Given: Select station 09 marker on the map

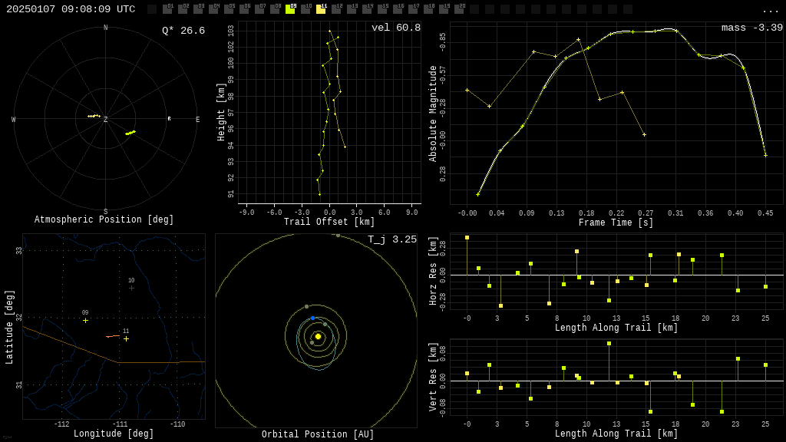Looking at the screenshot, I should pos(86,320).
